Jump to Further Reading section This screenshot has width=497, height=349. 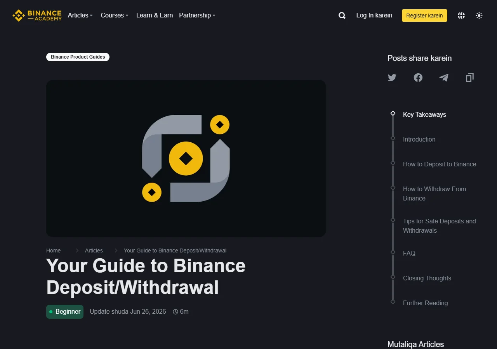425,303
